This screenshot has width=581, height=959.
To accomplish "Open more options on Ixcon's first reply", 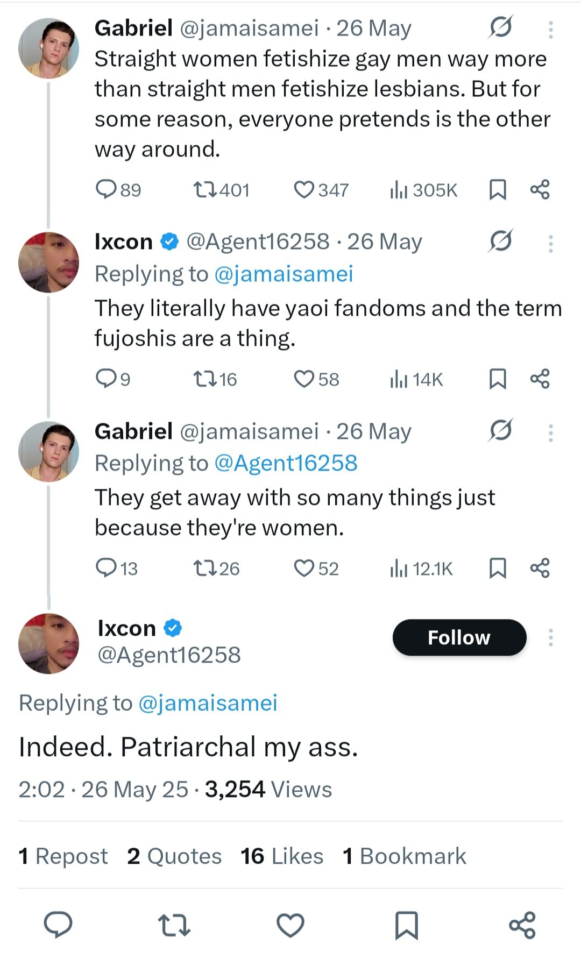I will [x=550, y=244].
